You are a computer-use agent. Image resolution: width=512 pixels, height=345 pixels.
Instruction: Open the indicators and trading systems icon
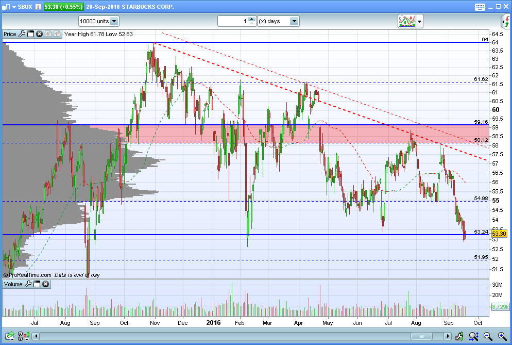click(x=406, y=21)
